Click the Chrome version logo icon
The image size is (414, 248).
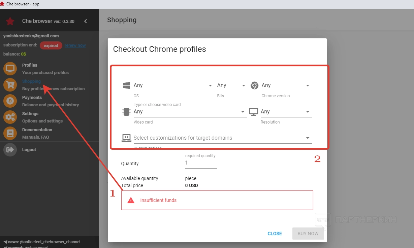pos(254,85)
